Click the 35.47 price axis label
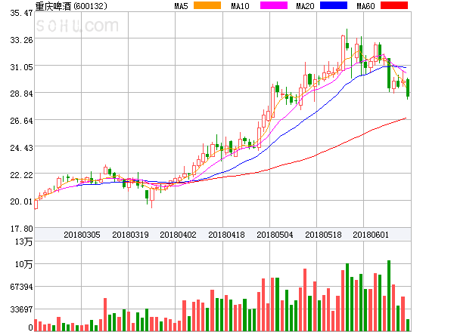 coord(21,13)
